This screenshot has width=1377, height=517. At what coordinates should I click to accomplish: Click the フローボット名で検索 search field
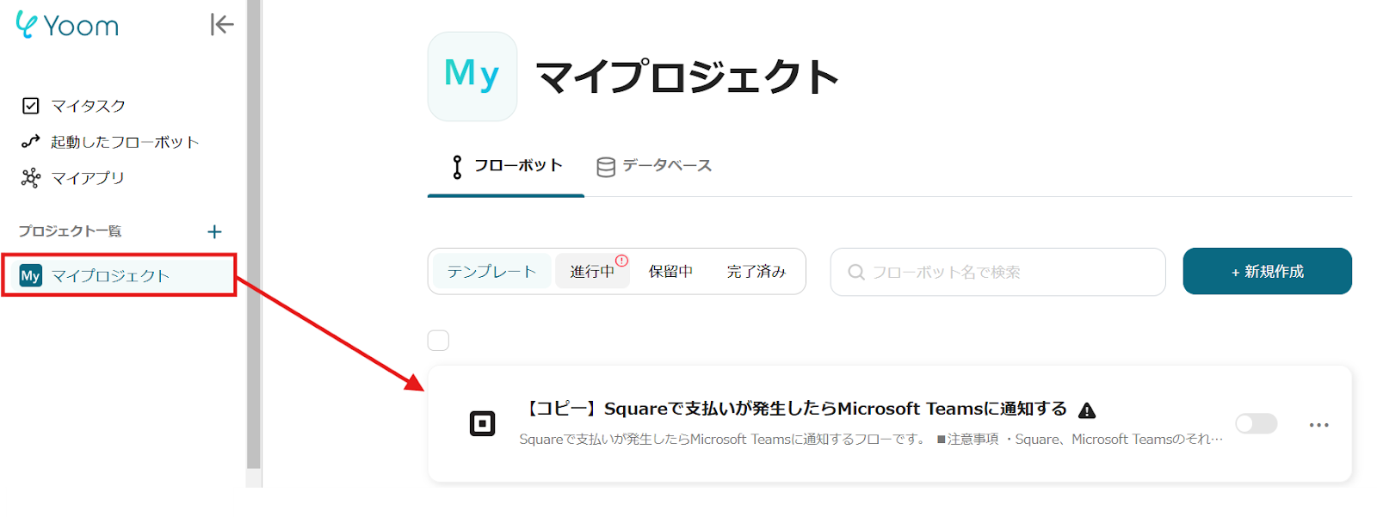coord(997,272)
